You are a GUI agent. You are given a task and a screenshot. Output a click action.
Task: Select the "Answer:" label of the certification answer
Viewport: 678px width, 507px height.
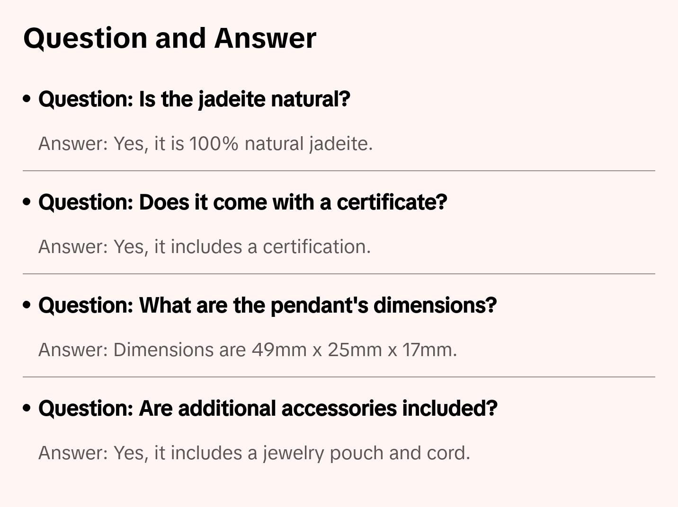73,247
